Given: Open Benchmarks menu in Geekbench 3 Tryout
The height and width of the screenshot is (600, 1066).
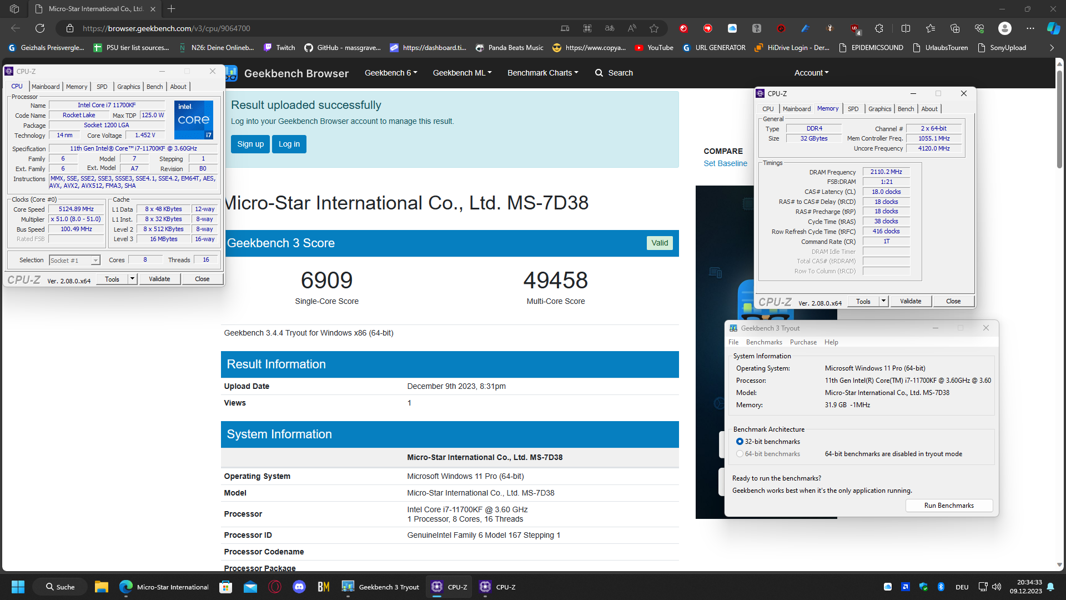Looking at the screenshot, I should 764,342.
